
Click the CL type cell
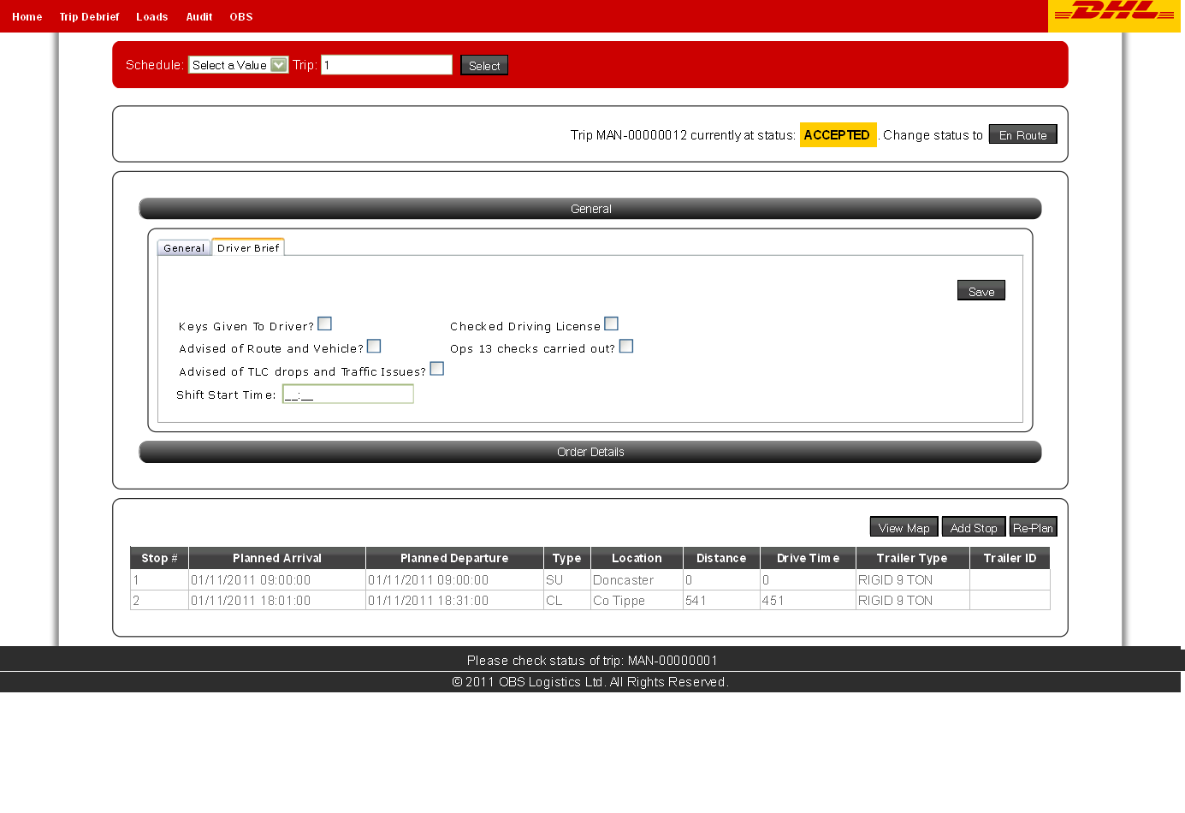pyautogui.click(x=566, y=601)
